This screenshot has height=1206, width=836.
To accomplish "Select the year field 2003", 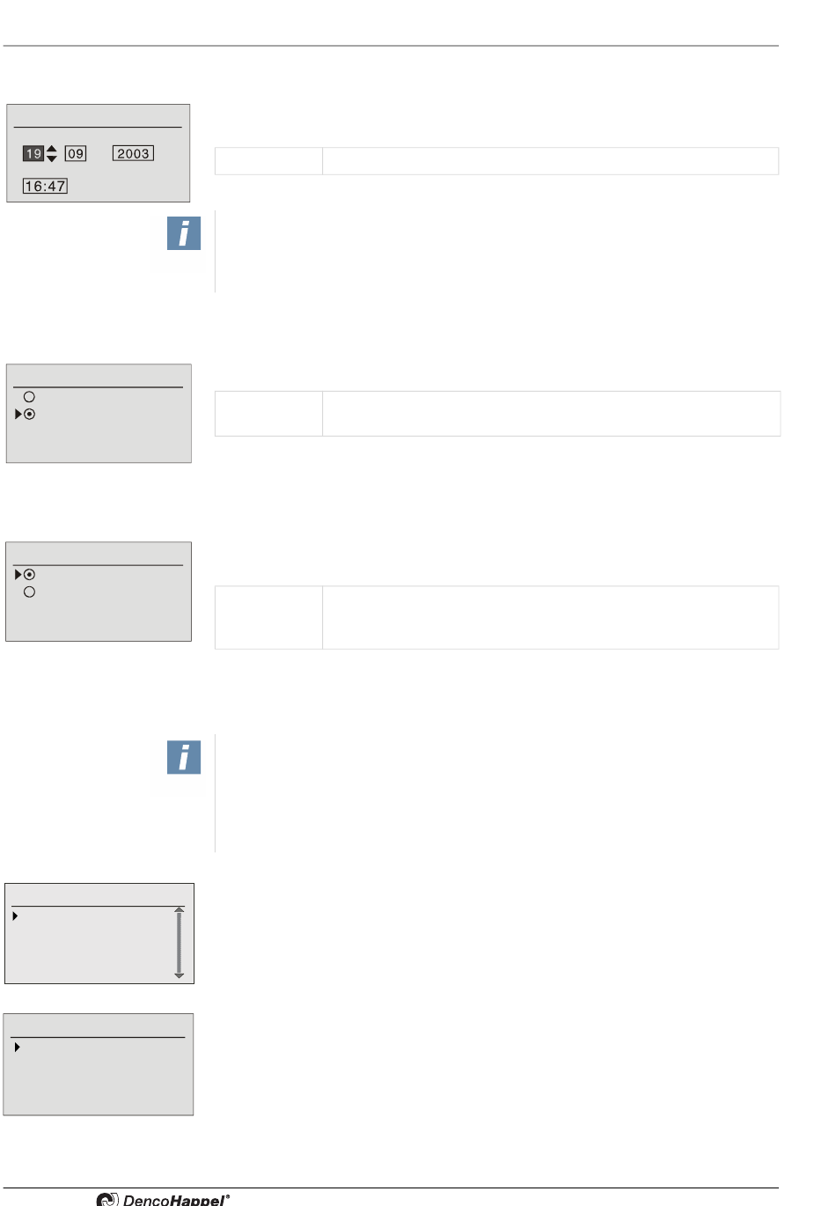I will click(x=133, y=153).
